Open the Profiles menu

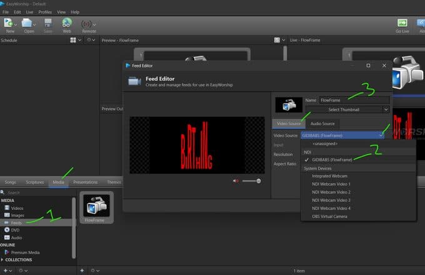point(45,12)
